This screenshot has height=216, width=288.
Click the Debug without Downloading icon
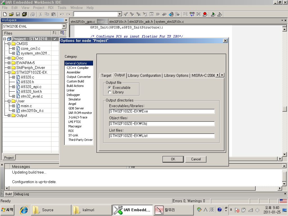[x=220, y=14]
